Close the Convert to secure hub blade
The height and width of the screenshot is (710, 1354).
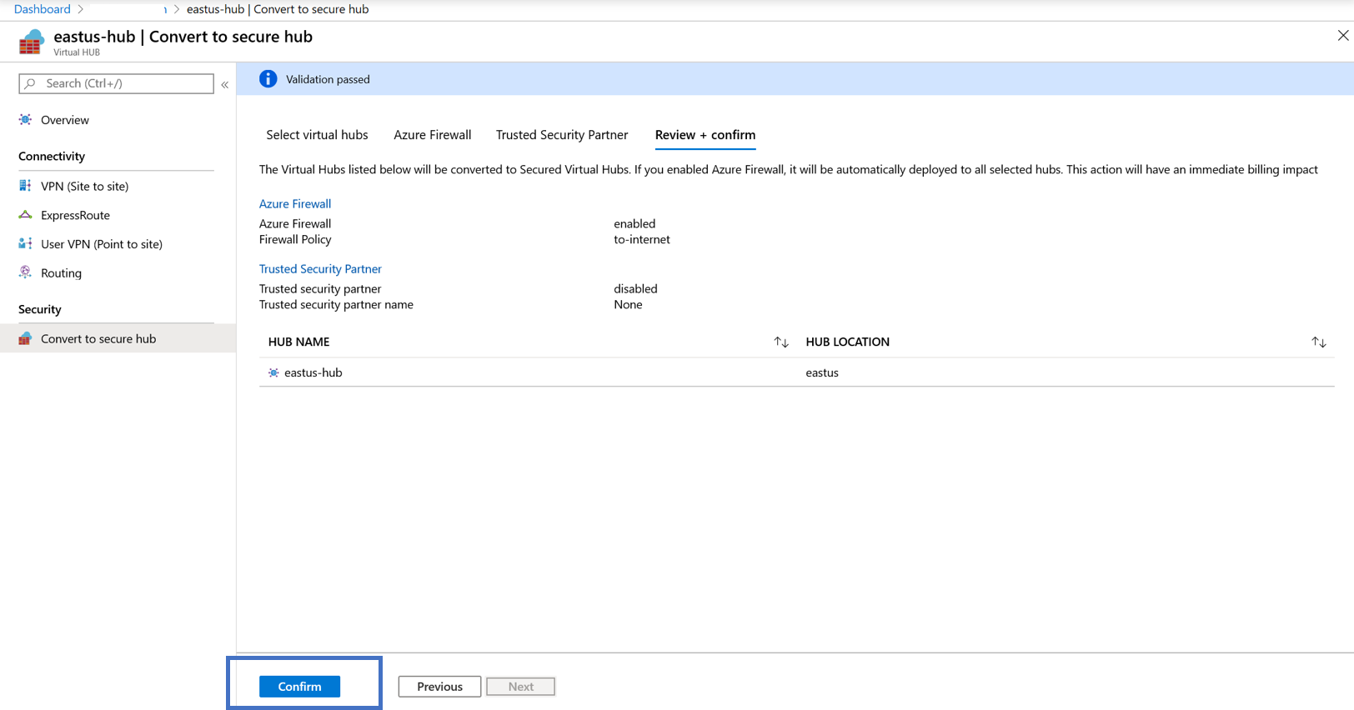point(1343,36)
